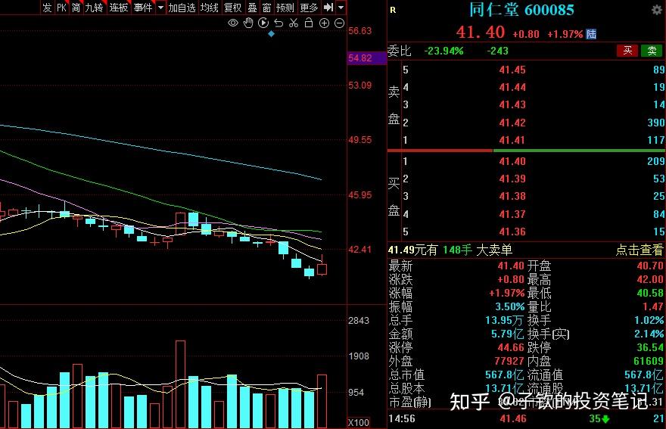Click the 涨停 44.66 limit-up value

click(511, 347)
